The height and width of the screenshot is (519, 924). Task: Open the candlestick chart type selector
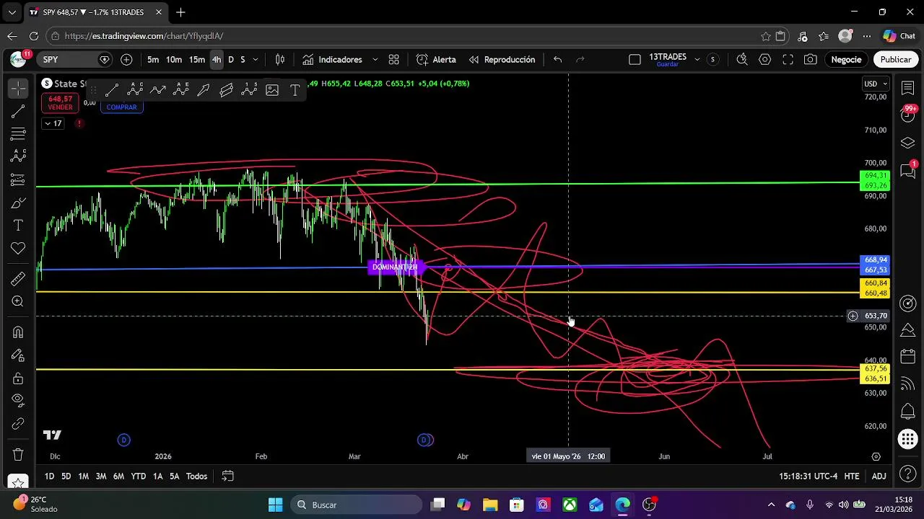point(280,60)
